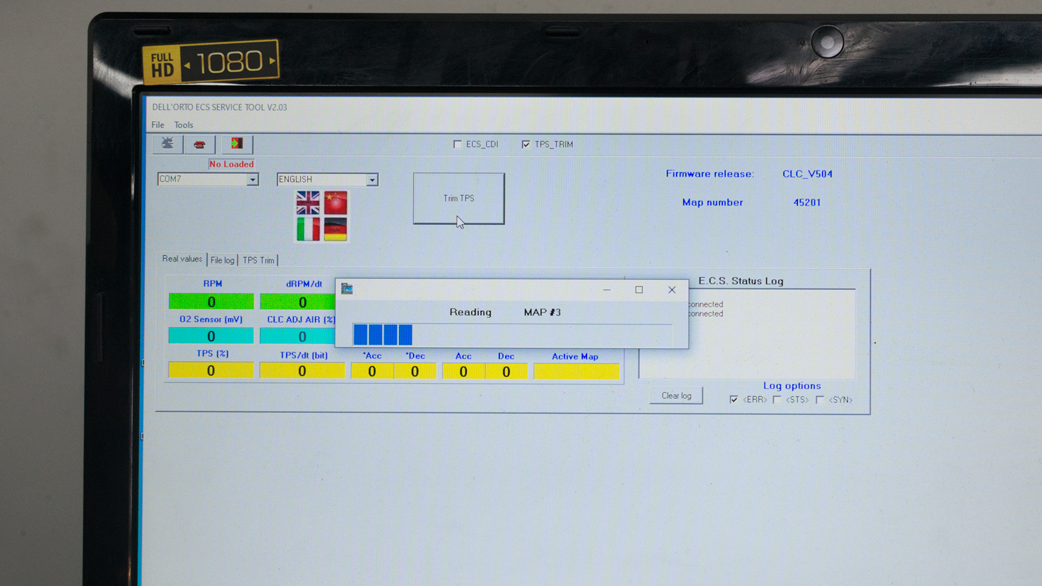Click the green arrow exit door icon
Screen dimensions: 1042x586
coord(237,144)
